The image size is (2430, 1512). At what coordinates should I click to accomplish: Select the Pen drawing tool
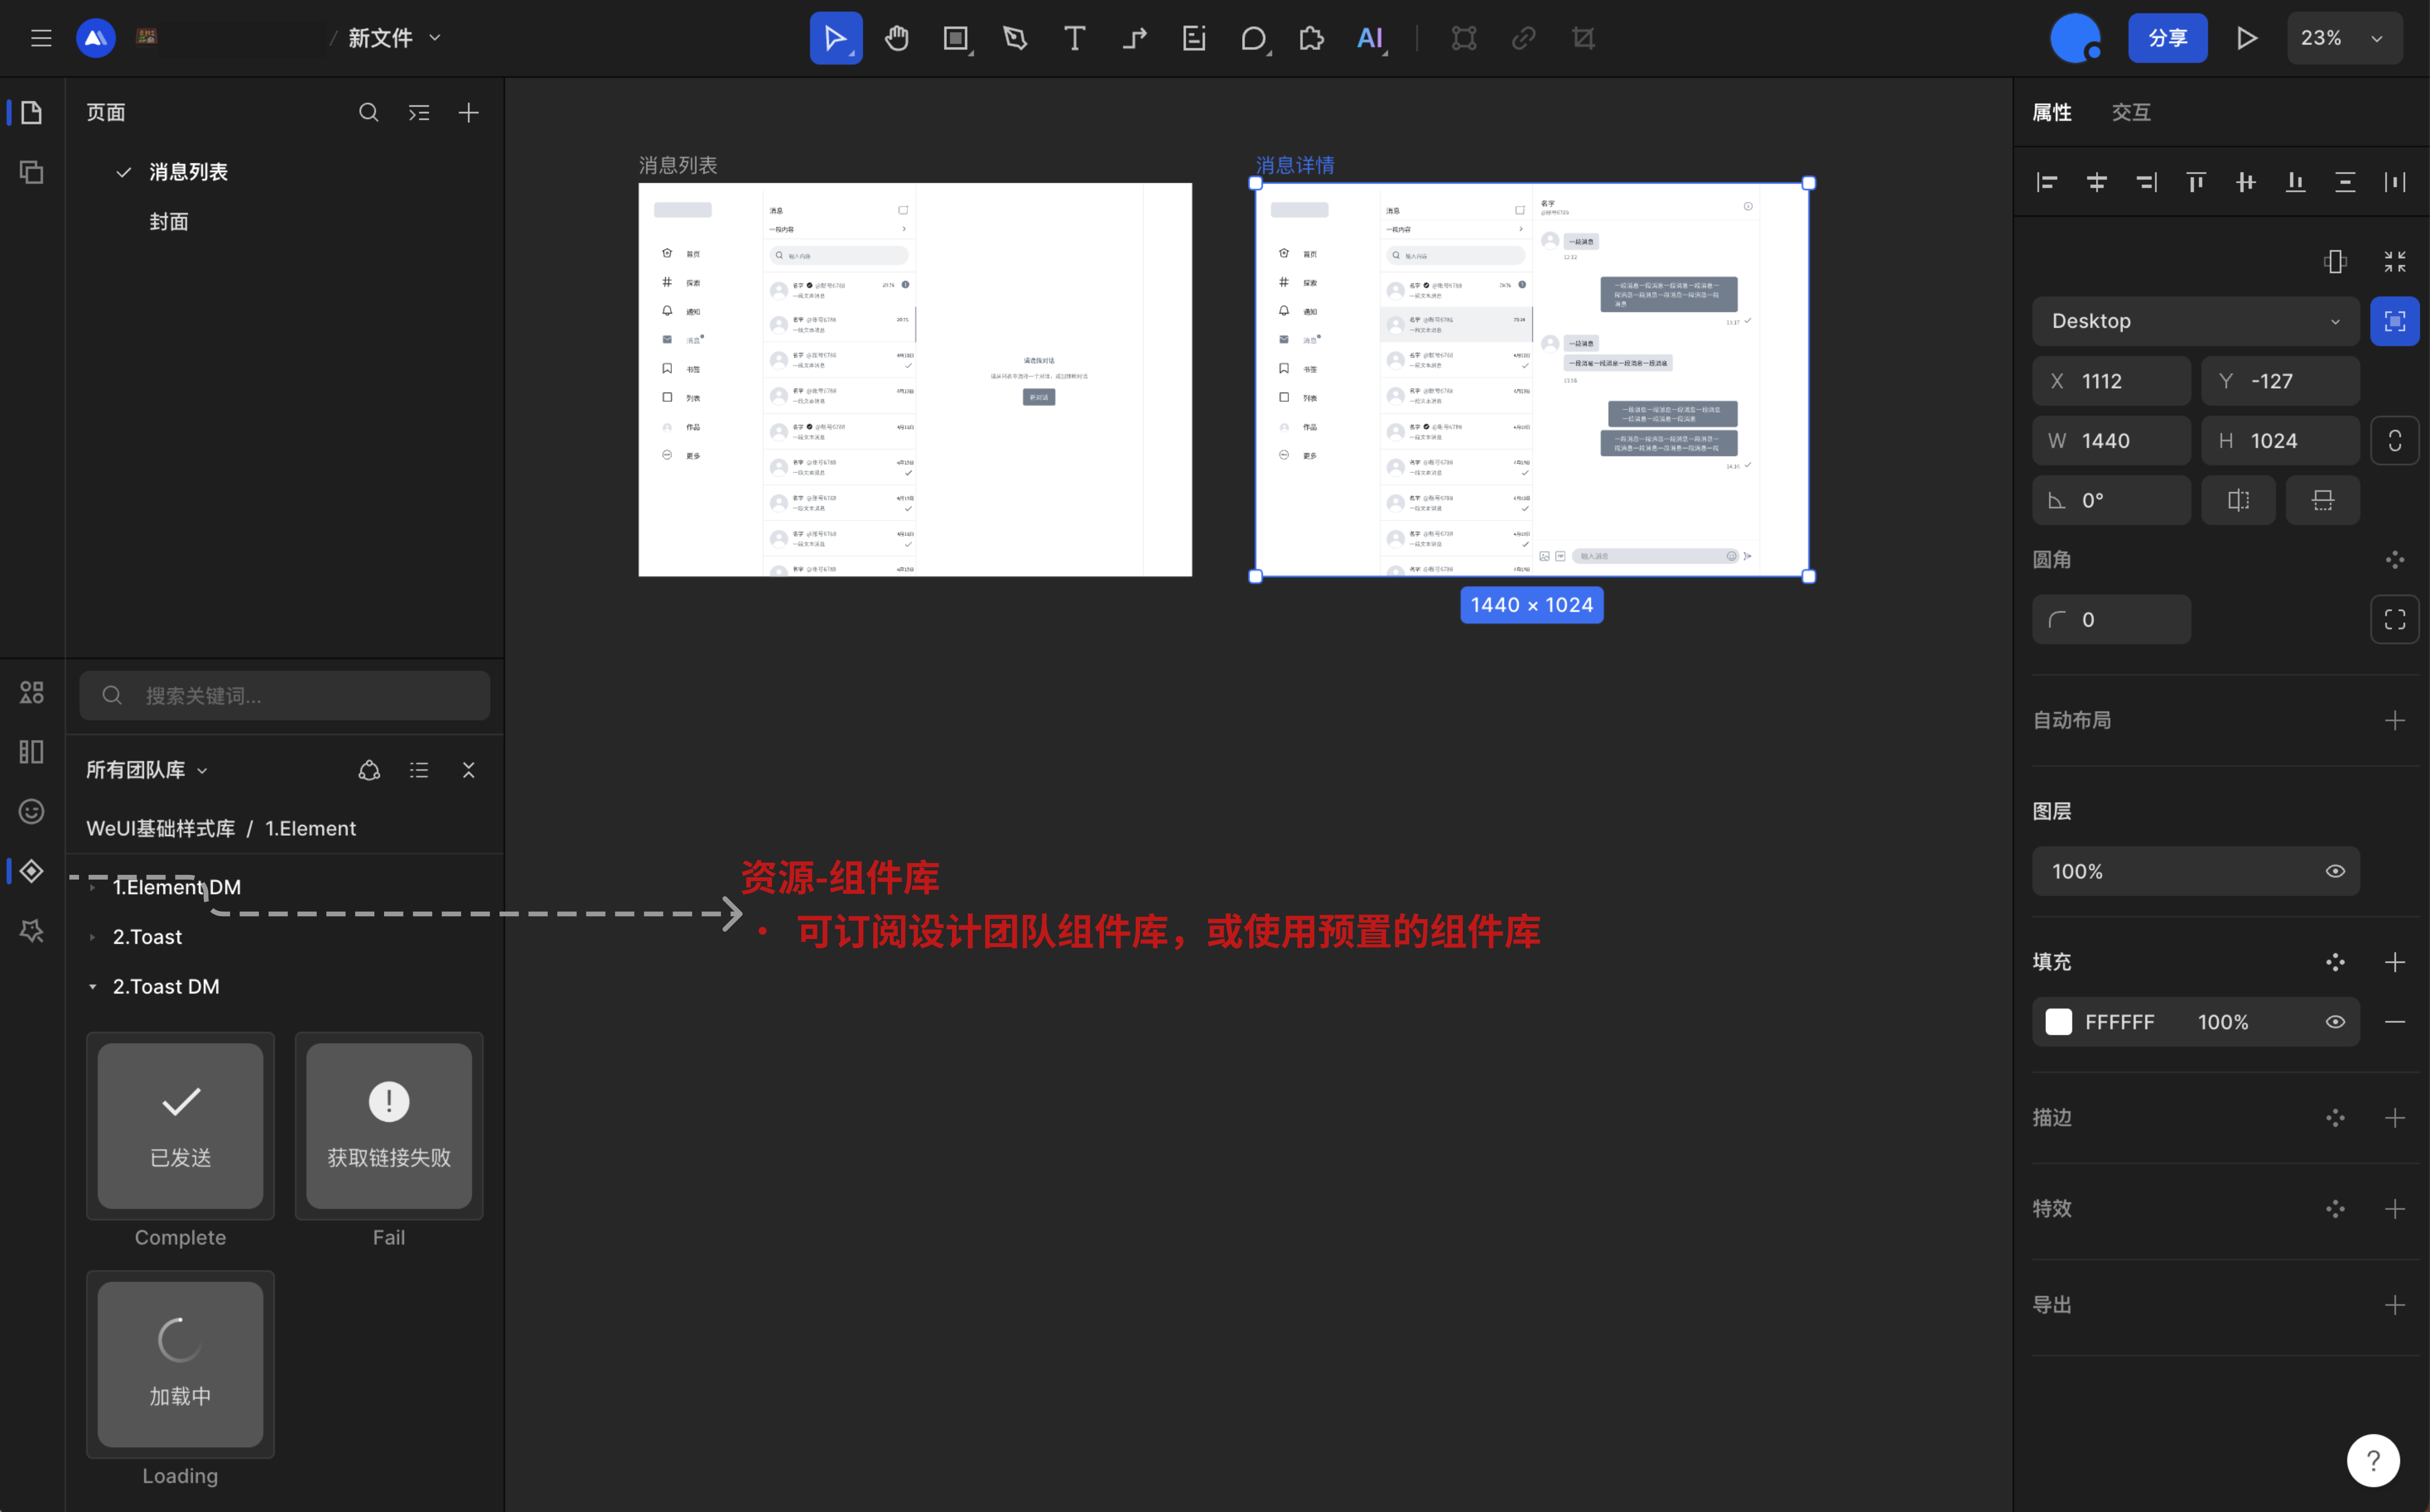click(1015, 38)
